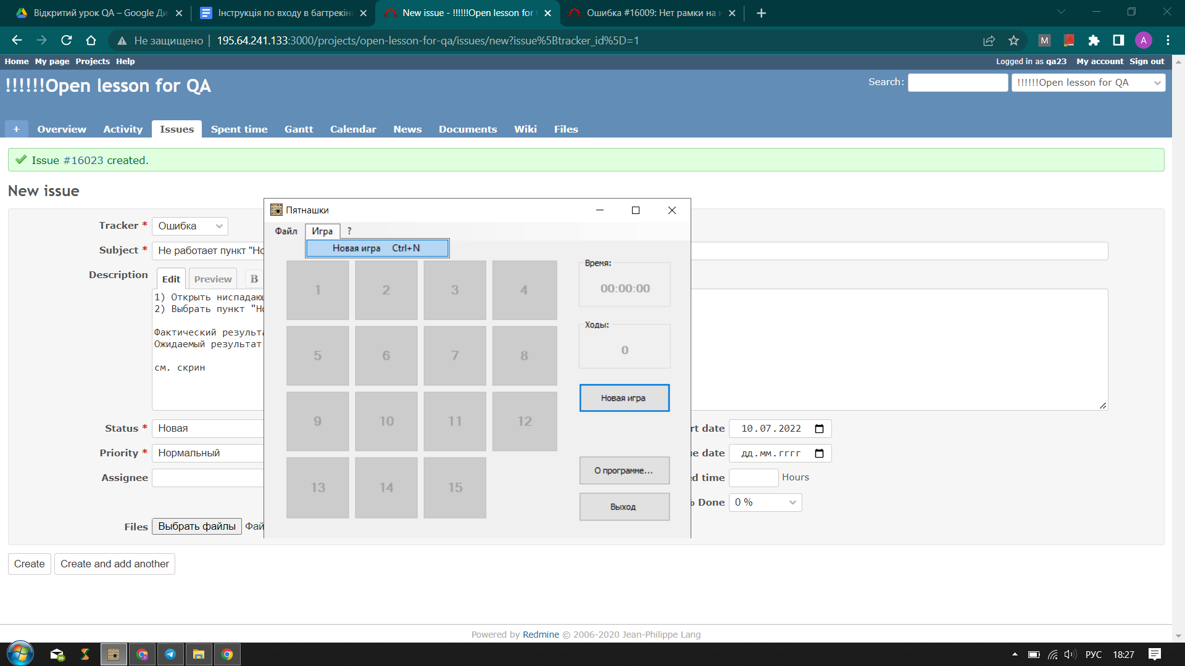Open the Start date calendar picker icon
Viewport: 1185px width, 666px height.
(x=819, y=429)
